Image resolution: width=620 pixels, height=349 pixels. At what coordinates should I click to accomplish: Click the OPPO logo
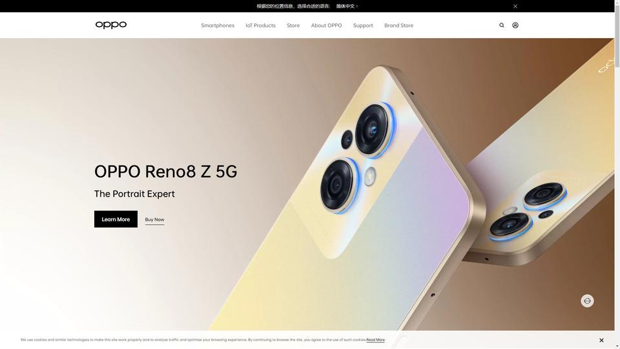click(110, 25)
